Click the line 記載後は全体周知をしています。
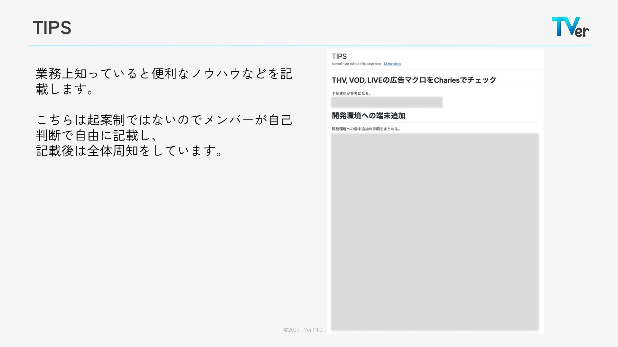This screenshot has height=347, width=618. coord(129,151)
